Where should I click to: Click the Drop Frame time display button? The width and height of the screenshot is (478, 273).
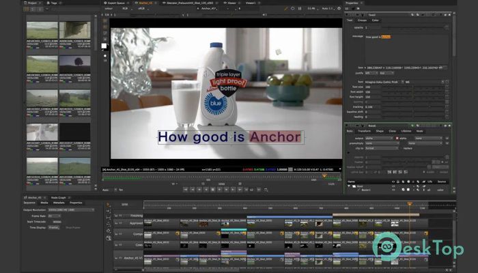pos(73,227)
